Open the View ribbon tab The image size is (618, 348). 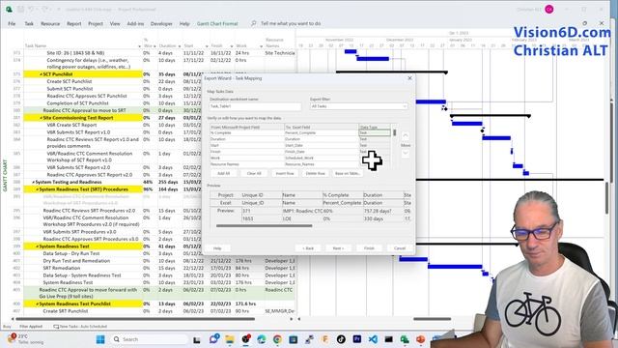115,23
